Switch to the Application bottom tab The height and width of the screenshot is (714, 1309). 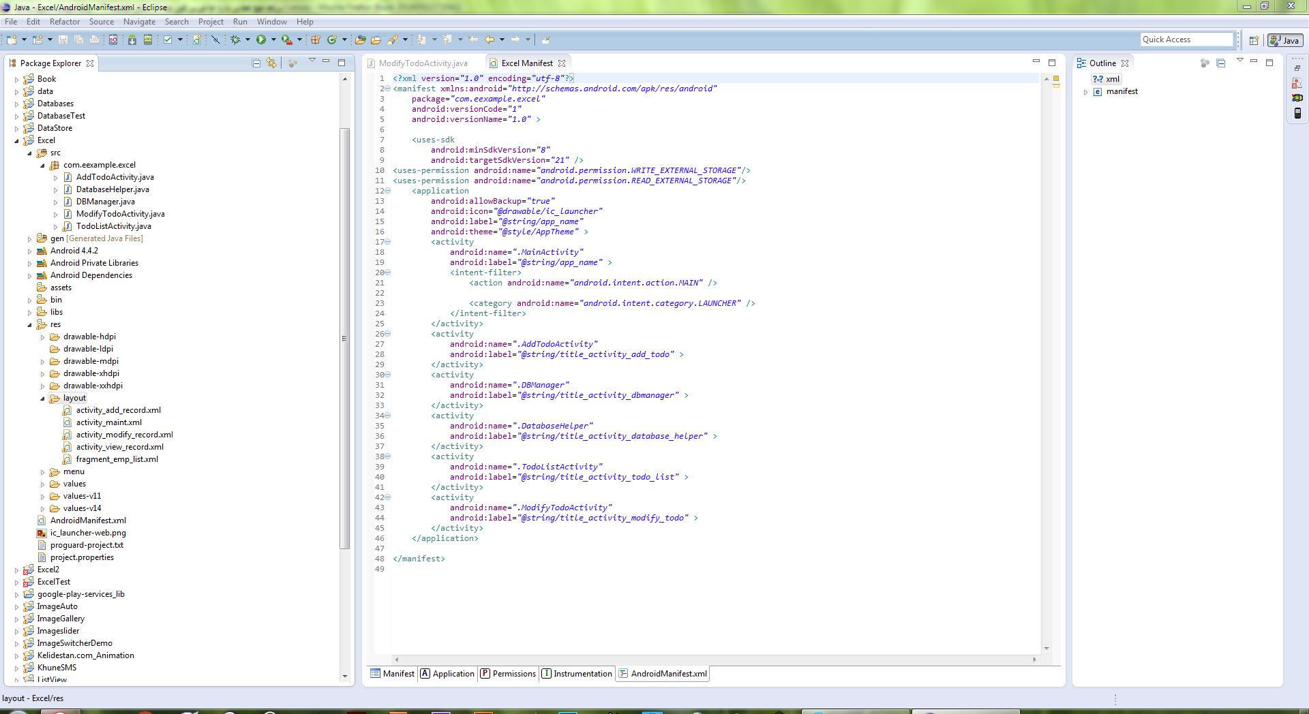tap(447, 674)
